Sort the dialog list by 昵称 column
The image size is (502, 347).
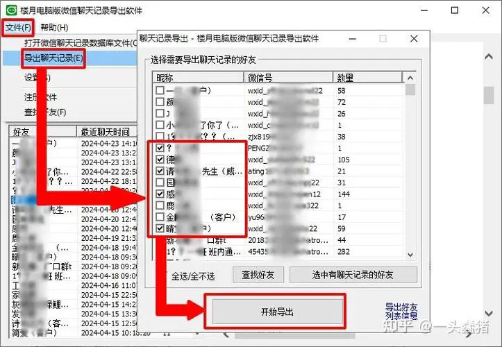[x=199, y=78]
